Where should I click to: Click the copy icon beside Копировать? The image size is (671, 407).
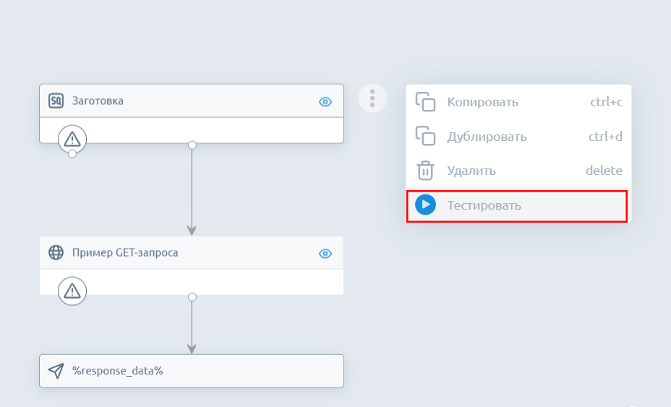click(426, 102)
